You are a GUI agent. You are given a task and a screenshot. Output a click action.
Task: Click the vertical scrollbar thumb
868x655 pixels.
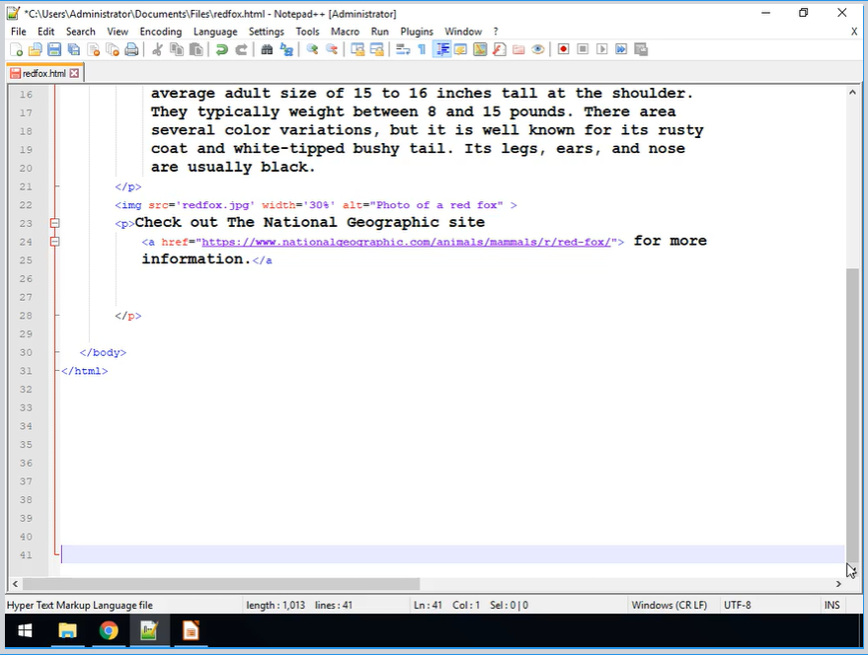click(852, 417)
